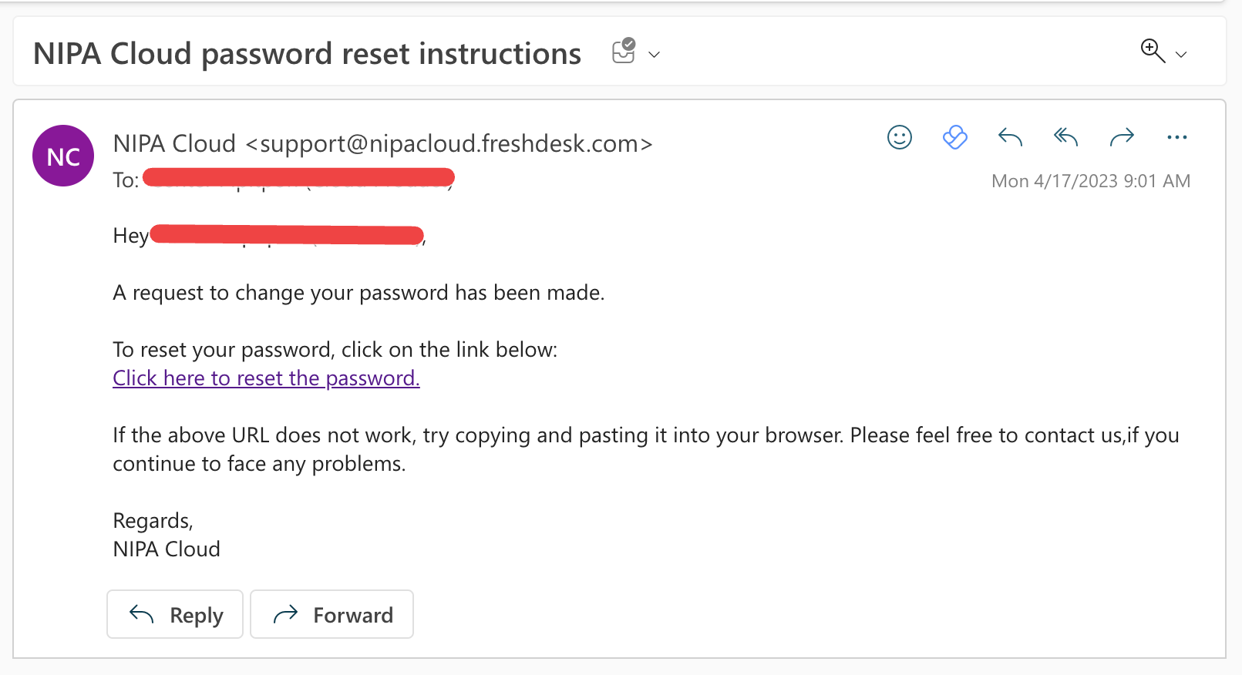The image size is (1242, 675).
Task: React to the message with the smiley icon
Action: click(899, 137)
